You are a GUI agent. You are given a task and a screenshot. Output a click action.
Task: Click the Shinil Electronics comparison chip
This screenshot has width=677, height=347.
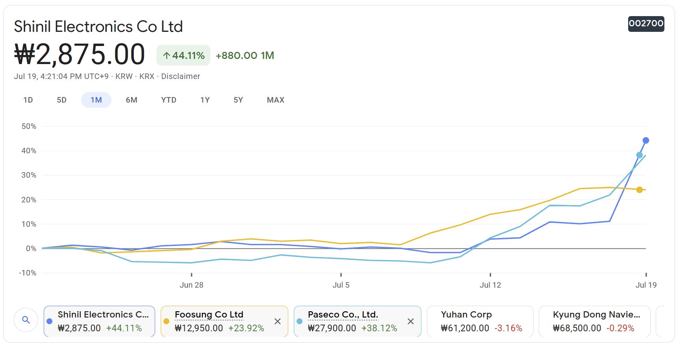[99, 321]
